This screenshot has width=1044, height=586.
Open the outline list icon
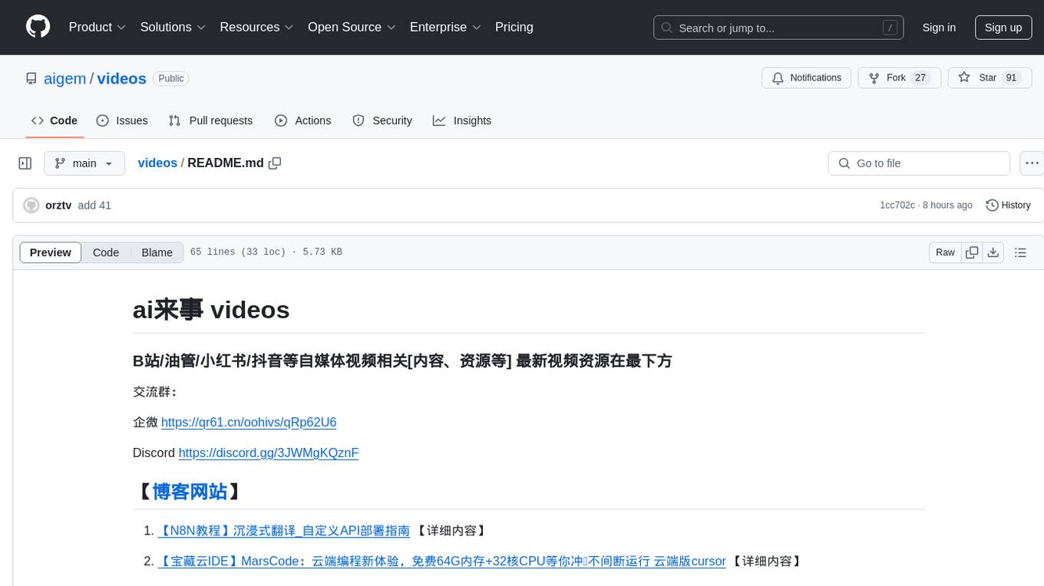1020,252
